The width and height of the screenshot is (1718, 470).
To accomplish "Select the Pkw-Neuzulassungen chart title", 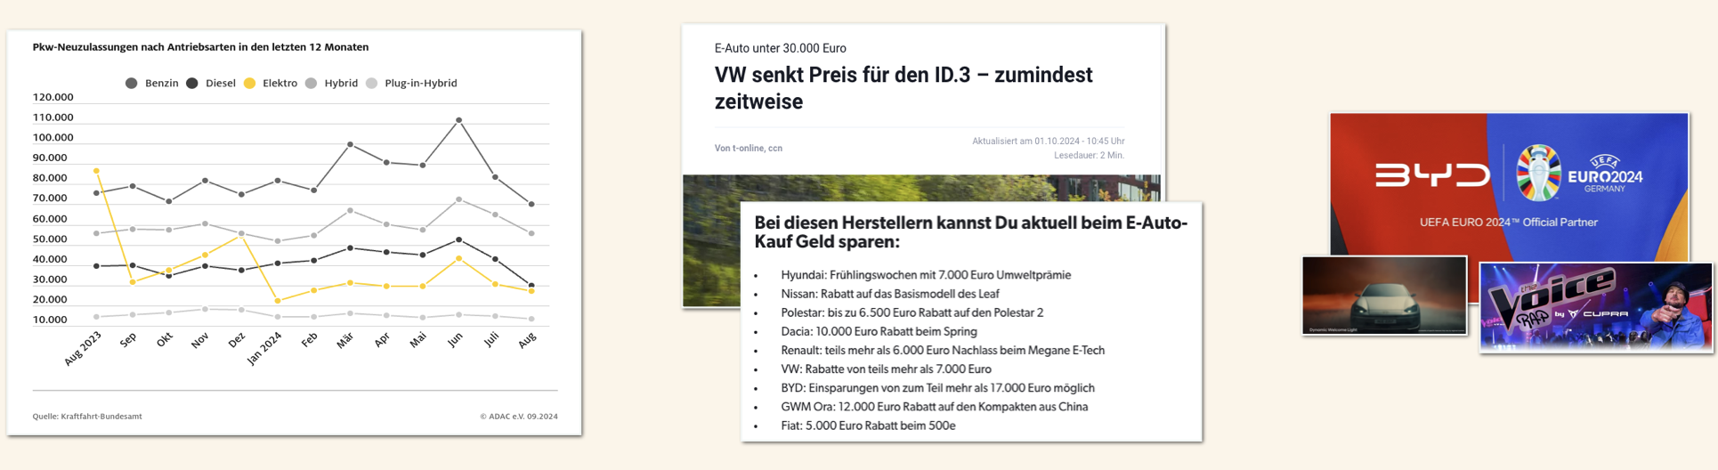I will [201, 47].
